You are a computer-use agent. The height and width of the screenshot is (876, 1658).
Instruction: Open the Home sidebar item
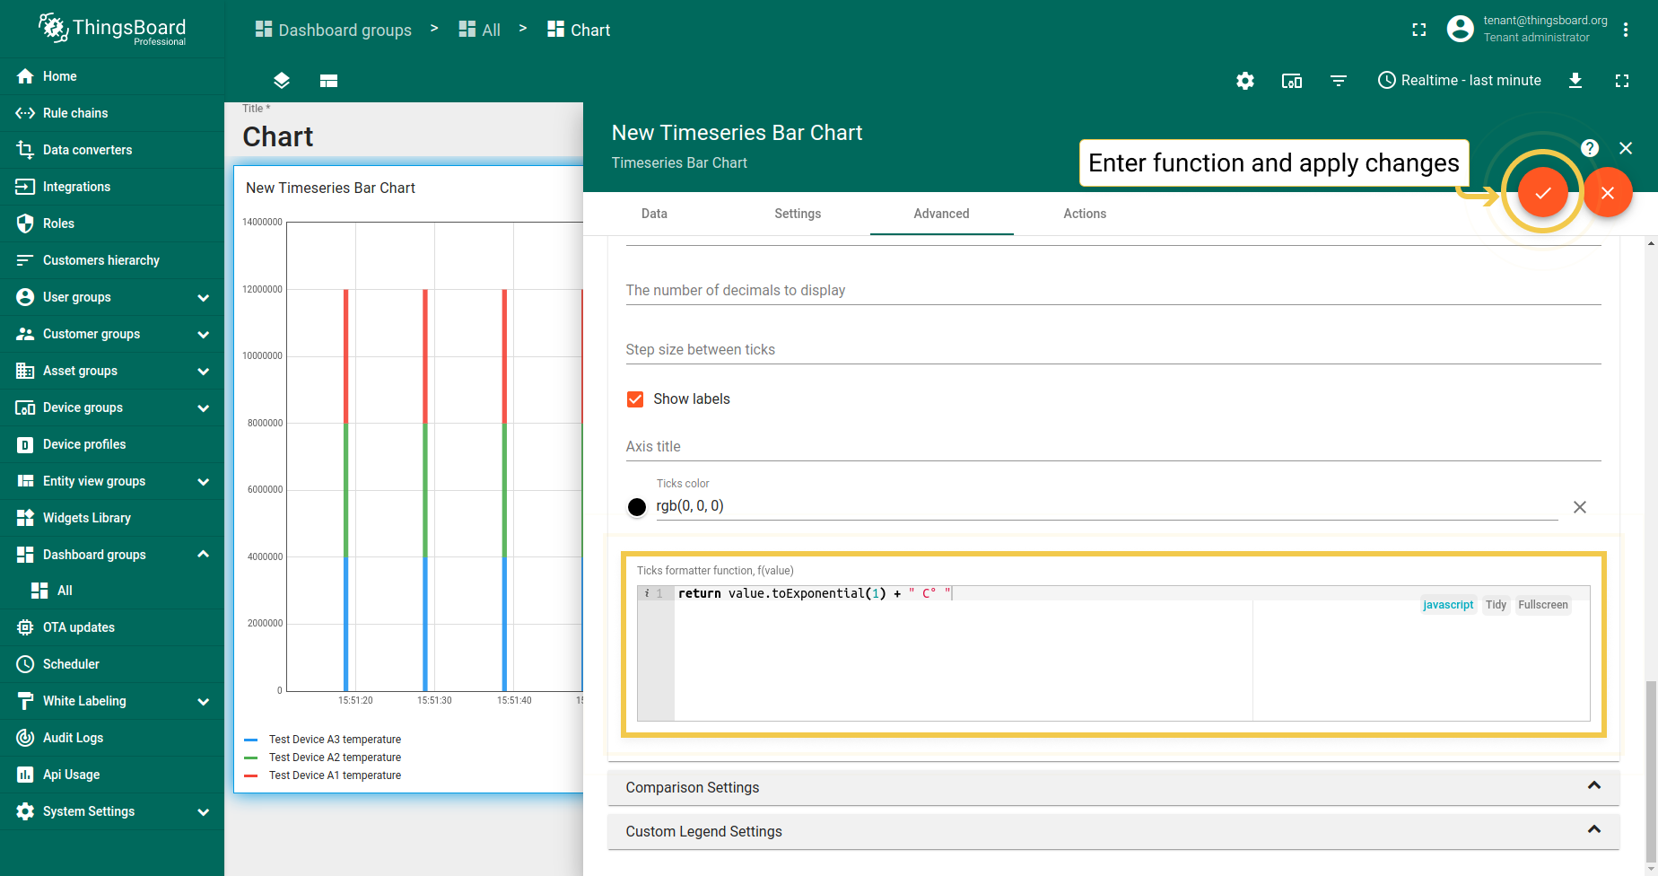tap(112, 76)
